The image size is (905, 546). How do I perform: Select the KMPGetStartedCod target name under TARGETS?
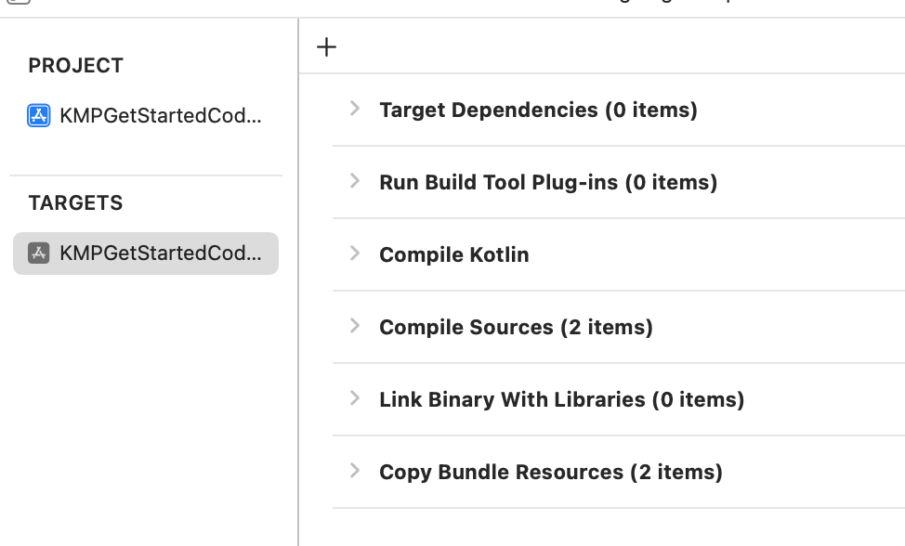click(160, 253)
